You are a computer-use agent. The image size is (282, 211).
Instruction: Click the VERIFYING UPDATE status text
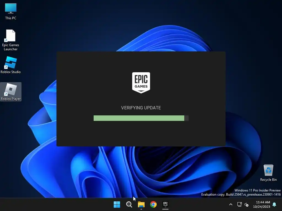[141, 108]
